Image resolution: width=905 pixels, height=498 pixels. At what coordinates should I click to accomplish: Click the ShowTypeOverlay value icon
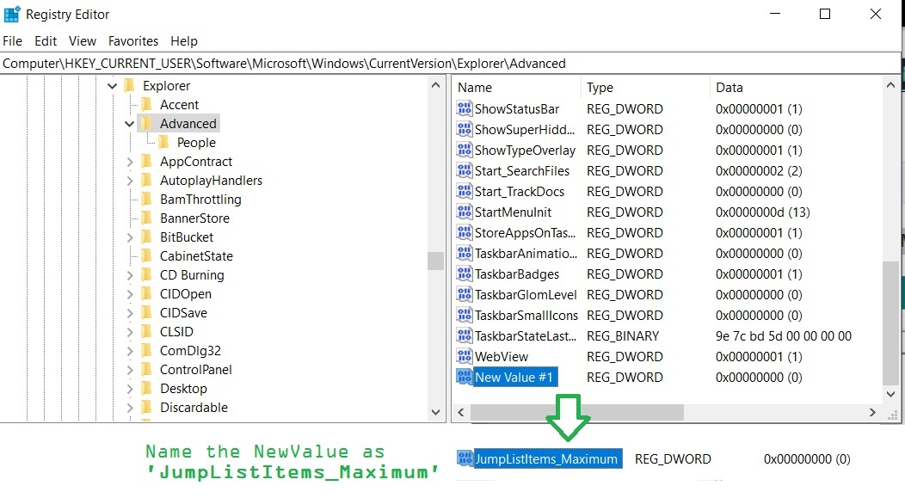(x=465, y=150)
